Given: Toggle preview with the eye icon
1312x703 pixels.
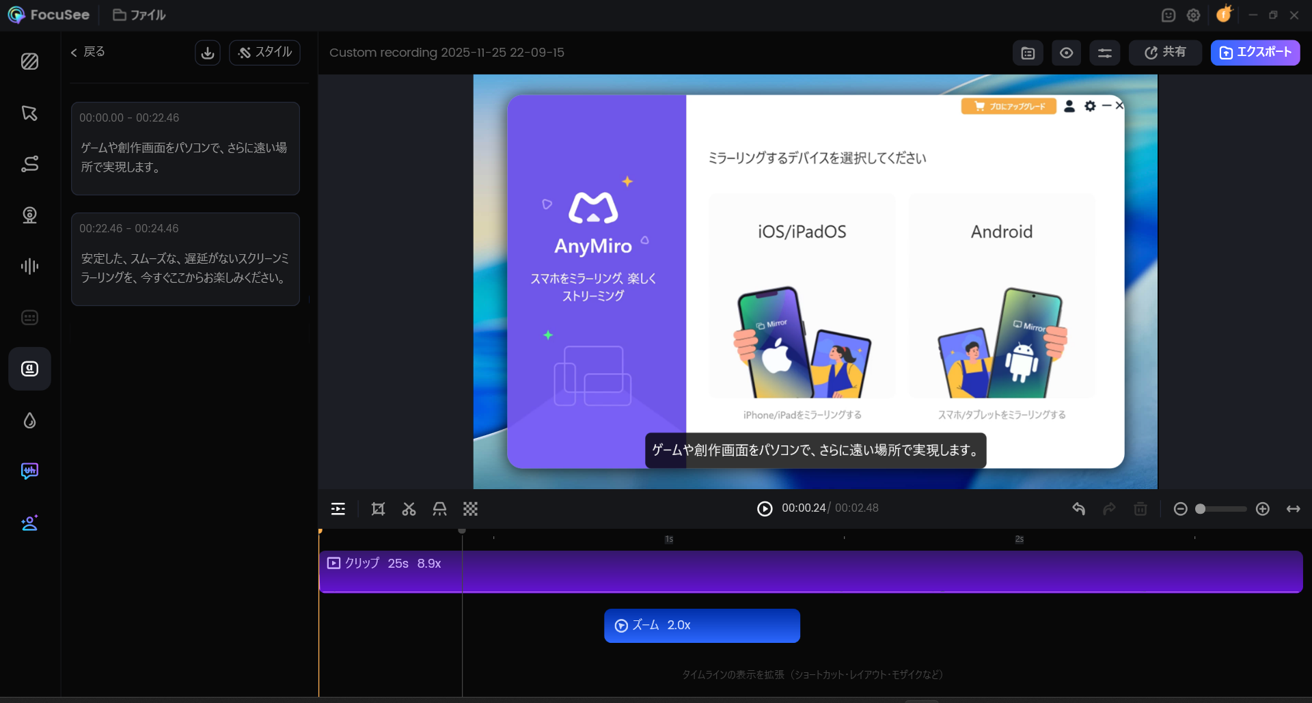Looking at the screenshot, I should pyautogui.click(x=1066, y=53).
